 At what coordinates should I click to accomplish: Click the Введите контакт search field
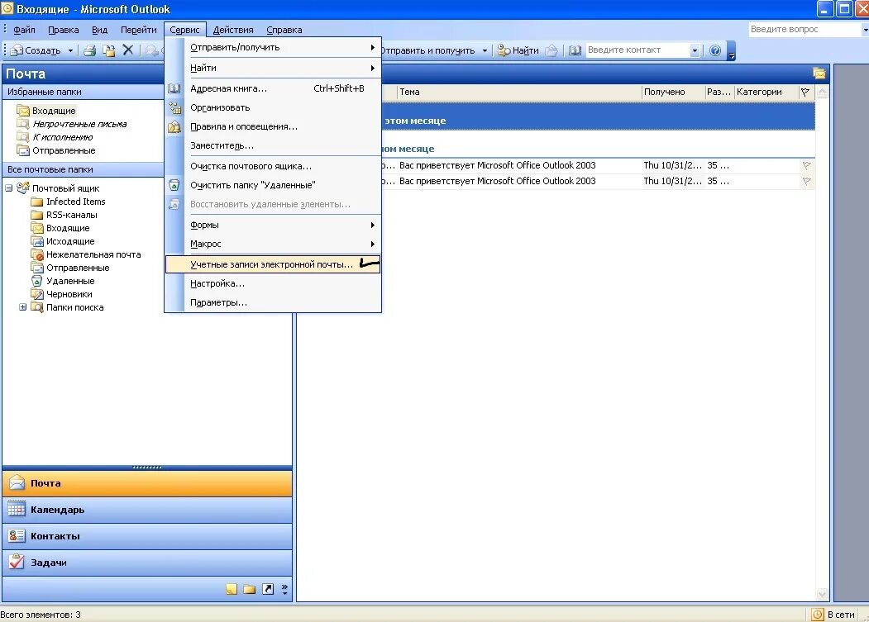point(637,50)
